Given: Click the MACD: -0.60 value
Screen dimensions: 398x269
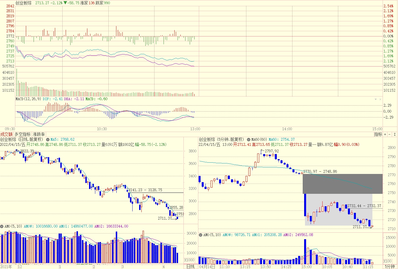Looking at the screenshot, I should coord(96,99).
